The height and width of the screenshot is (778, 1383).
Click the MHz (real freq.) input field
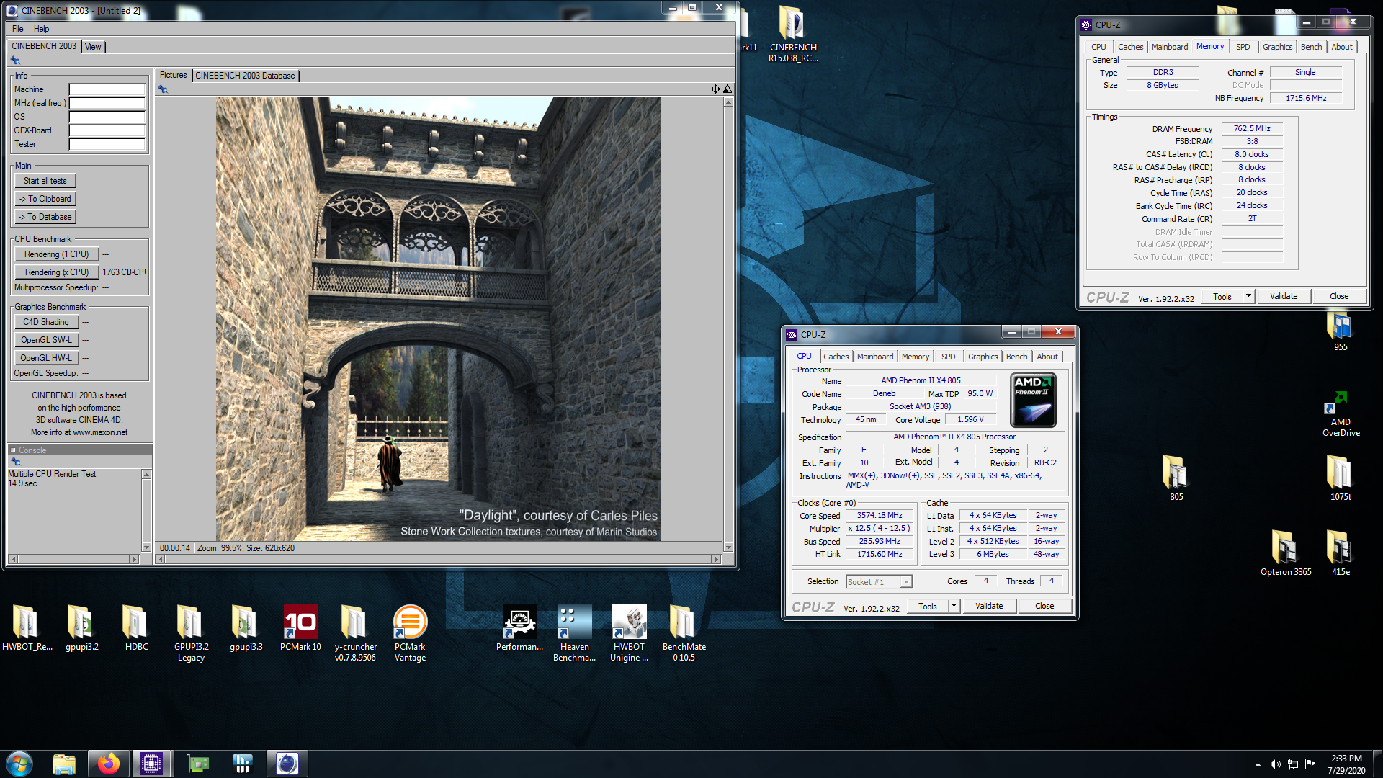click(107, 103)
